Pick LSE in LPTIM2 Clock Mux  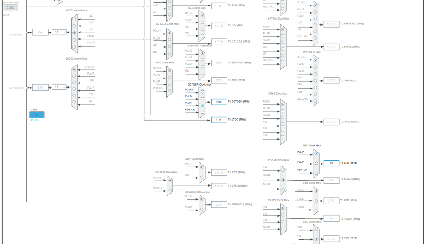pyautogui.click(x=283, y=49)
